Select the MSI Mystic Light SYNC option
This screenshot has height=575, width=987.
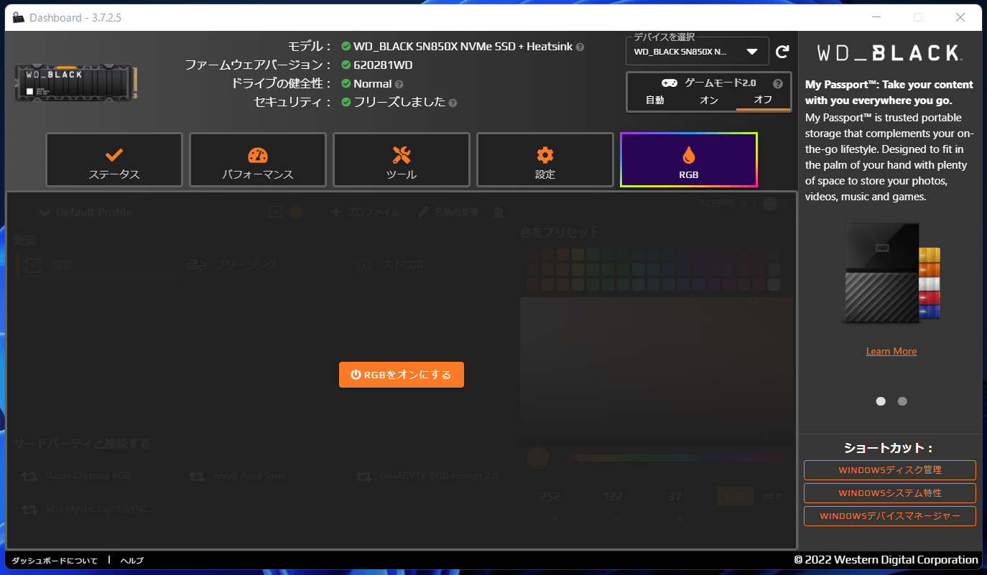coord(85,509)
